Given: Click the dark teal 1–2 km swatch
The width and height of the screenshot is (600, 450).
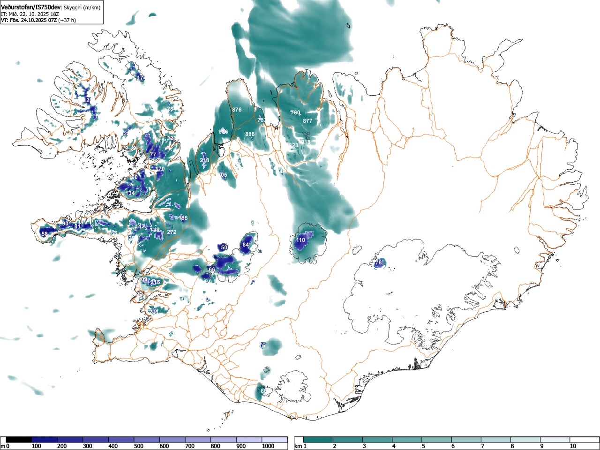Looking at the screenshot, I should (319, 440).
